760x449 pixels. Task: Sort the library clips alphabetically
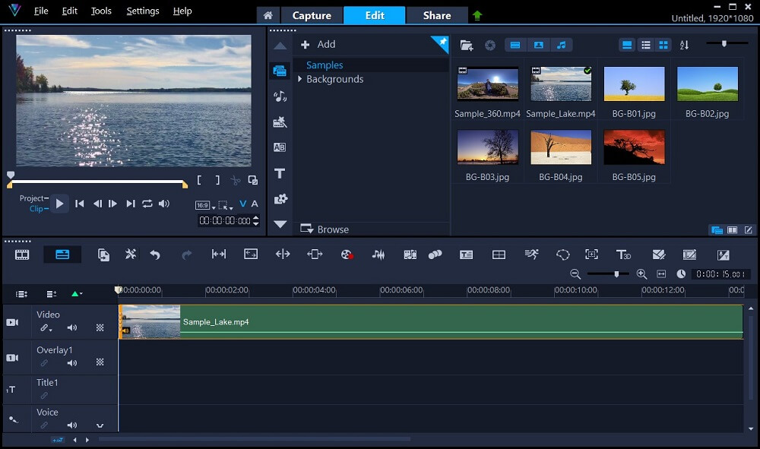[x=683, y=45]
